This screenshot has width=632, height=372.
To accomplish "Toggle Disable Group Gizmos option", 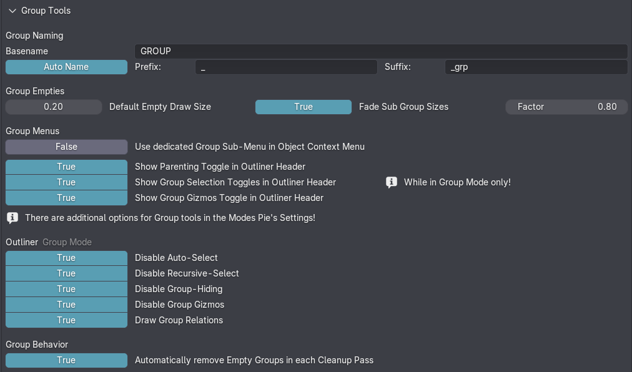I will (66, 305).
